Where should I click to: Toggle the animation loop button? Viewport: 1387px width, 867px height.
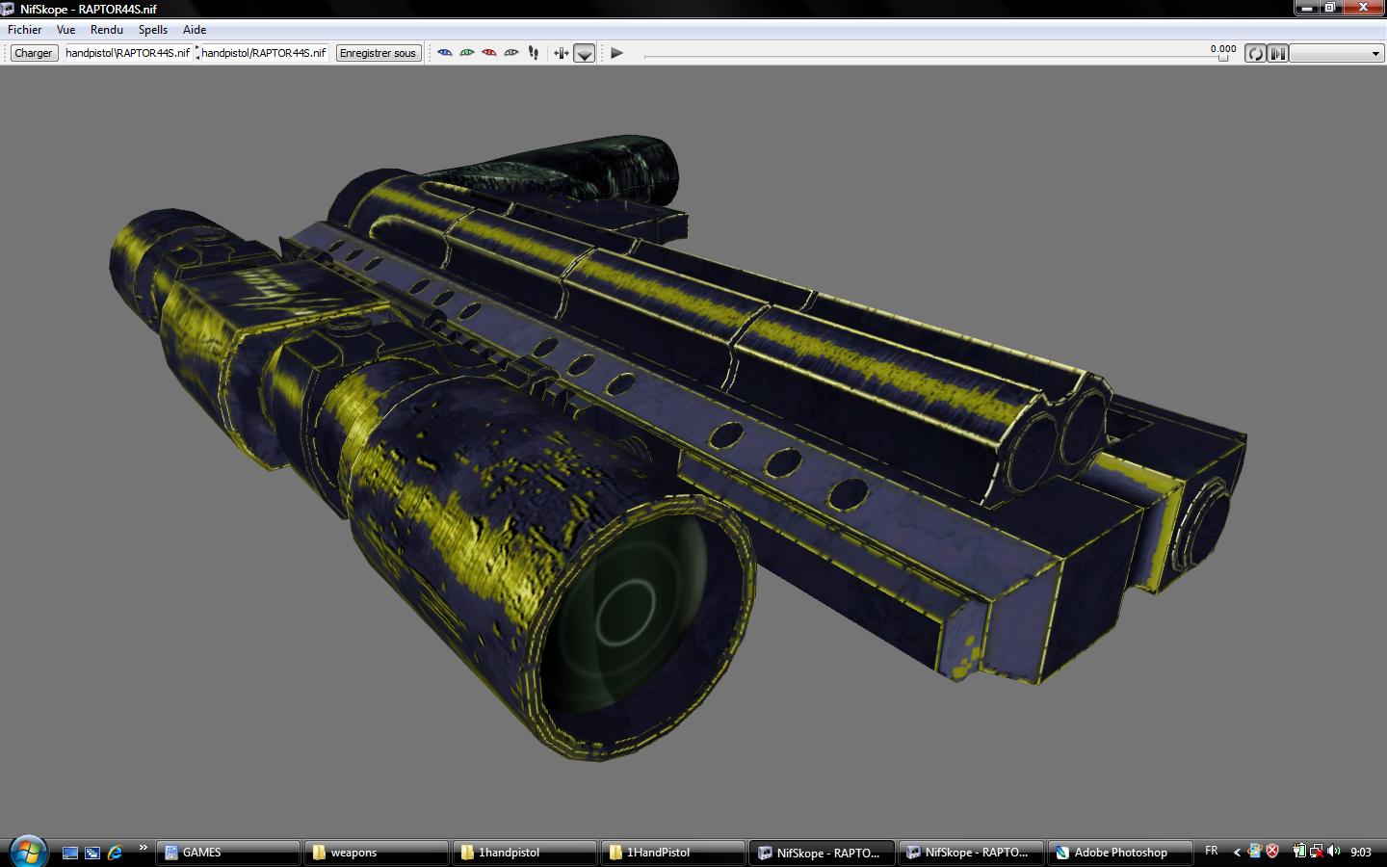coord(1255,53)
